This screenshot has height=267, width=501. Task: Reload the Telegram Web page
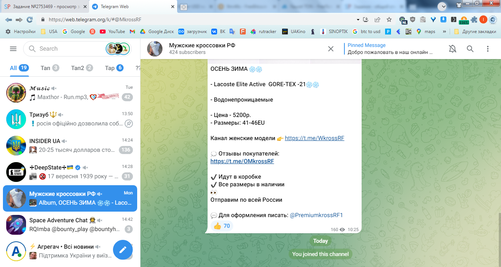[x=30, y=19]
